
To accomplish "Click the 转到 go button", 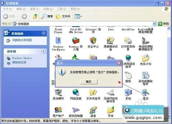I will (163, 24).
